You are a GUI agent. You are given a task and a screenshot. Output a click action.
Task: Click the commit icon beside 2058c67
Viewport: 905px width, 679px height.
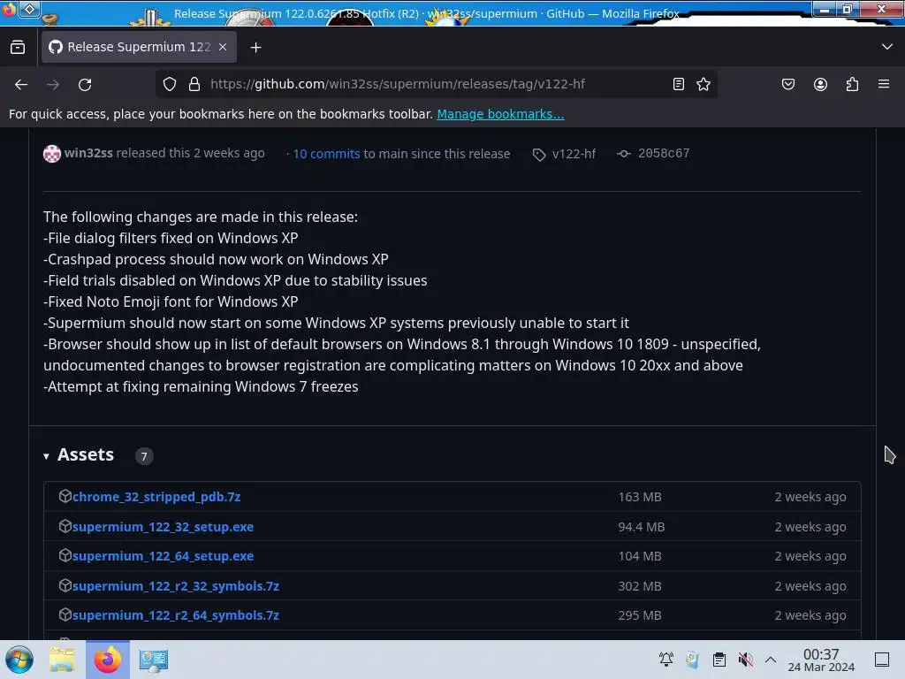point(624,154)
